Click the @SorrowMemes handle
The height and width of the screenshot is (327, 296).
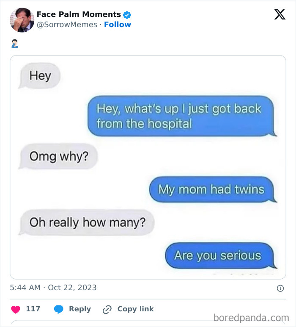click(67, 25)
